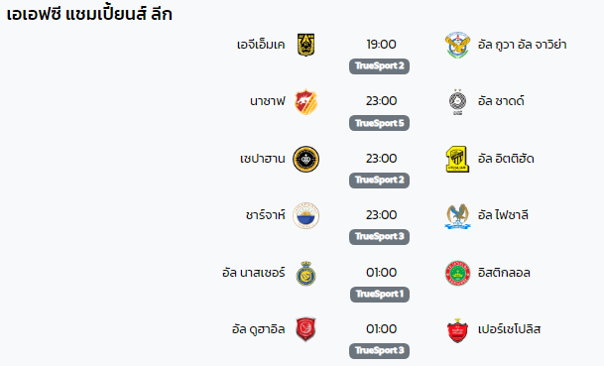Screen dimensions: 604x366
Task: Select the นาซาฟ team crest
Action: 305,102
